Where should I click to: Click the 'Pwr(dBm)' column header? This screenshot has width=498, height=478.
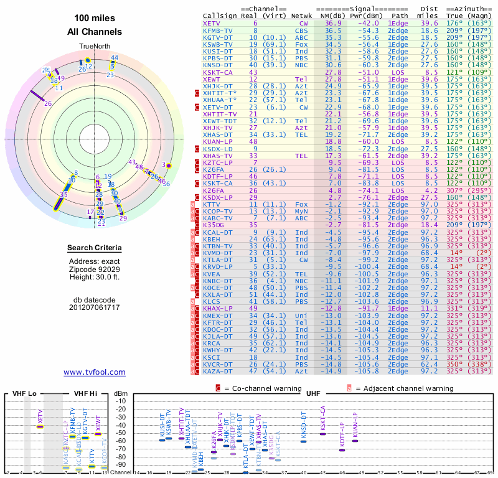click(x=366, y=16)
